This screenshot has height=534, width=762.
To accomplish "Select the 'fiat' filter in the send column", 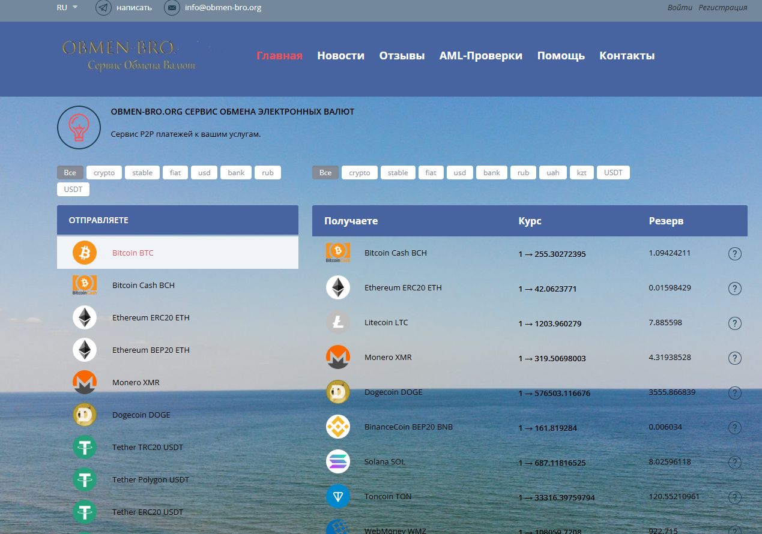I will click(175, 173).
